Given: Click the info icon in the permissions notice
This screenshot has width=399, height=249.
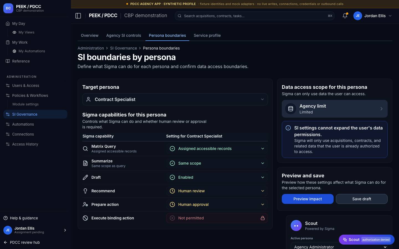Looking at the screenshot, I should (x=288, y=128).
